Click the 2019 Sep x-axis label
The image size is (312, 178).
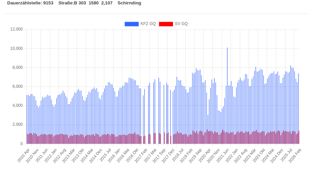coord(196,155)
